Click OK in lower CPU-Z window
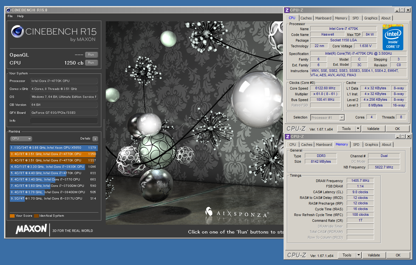 398,255
